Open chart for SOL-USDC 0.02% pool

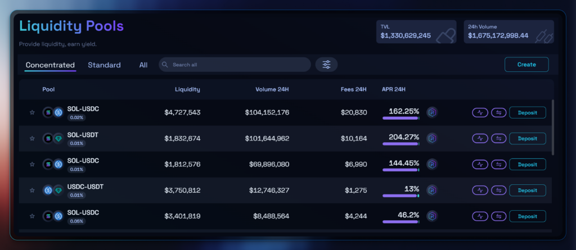(480, 113)
